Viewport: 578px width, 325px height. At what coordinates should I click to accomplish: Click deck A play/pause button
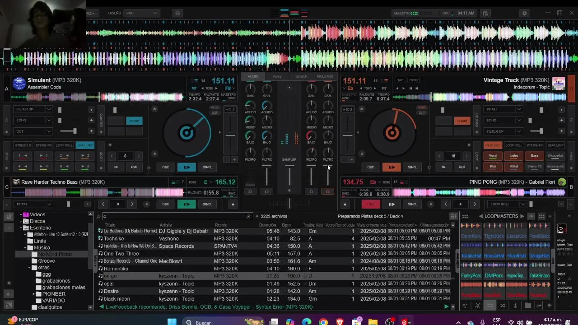[186, 167]
